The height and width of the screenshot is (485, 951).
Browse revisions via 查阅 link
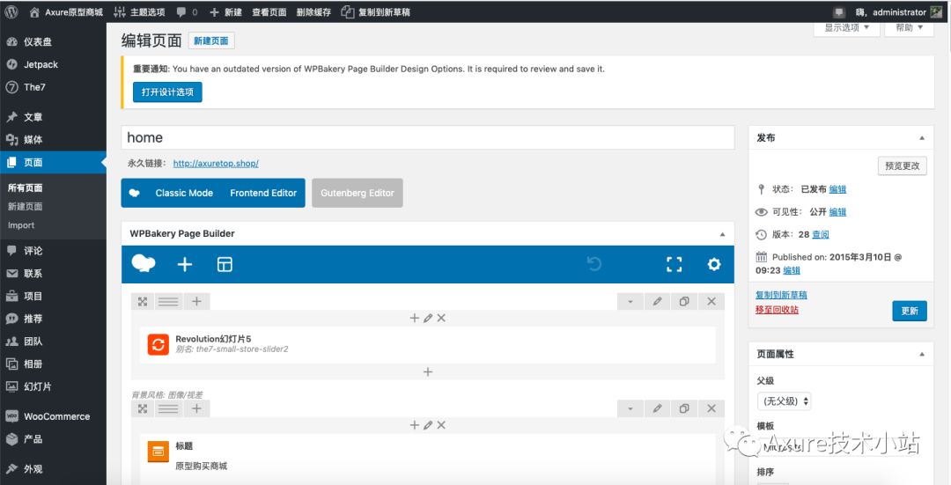click(x=821, y=234)
